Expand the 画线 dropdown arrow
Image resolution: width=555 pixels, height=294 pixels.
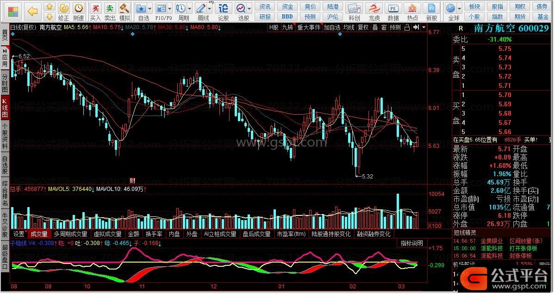pos(210,8)
